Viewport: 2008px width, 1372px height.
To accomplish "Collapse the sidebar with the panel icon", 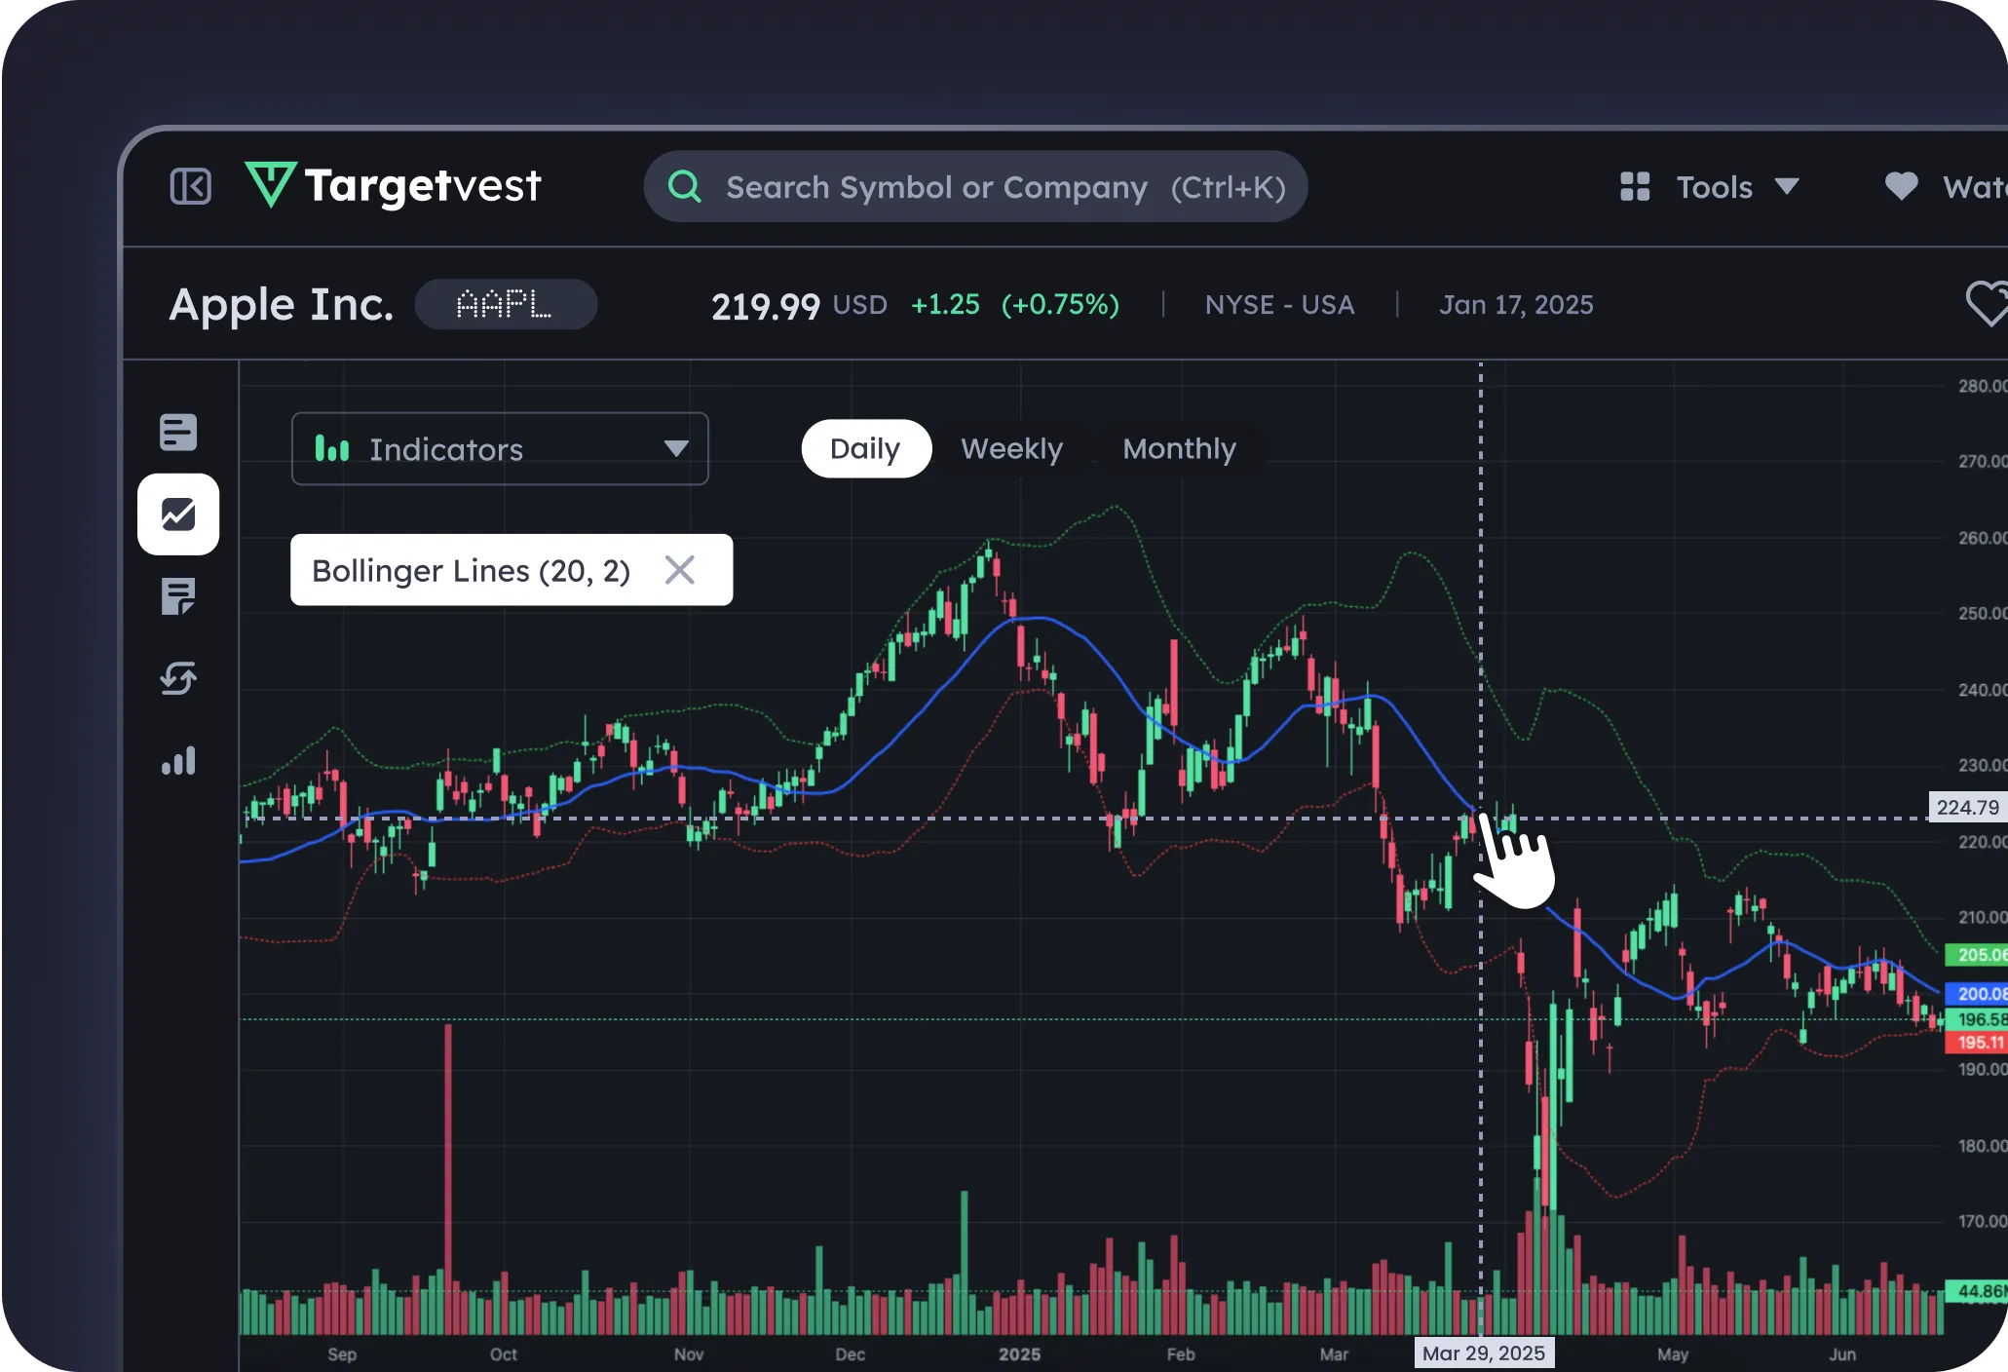I will click(x=190, y=186).
